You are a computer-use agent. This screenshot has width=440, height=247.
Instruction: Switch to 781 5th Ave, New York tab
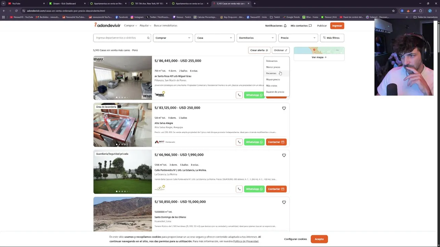click(148, 3)
